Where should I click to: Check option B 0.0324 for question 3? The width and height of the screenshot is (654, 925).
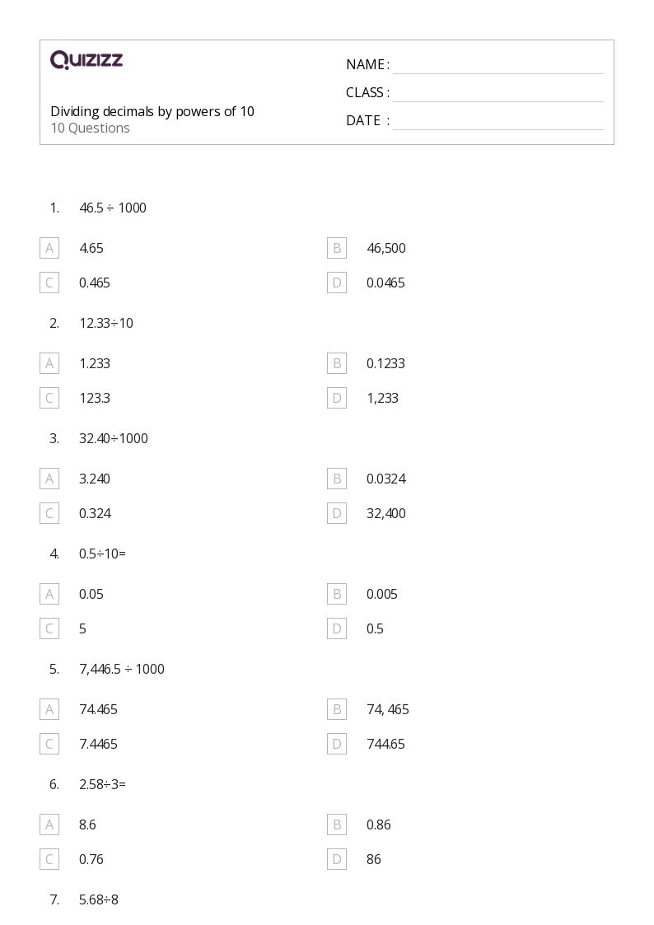tap(337, 479)
